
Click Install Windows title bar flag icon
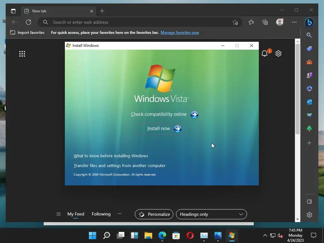point(68,46)
